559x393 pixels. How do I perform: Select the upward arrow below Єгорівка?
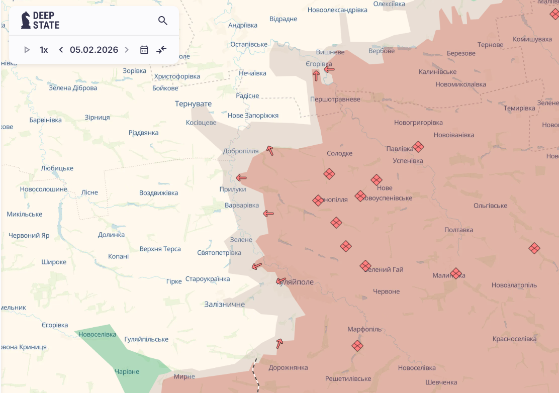point(316,76)
